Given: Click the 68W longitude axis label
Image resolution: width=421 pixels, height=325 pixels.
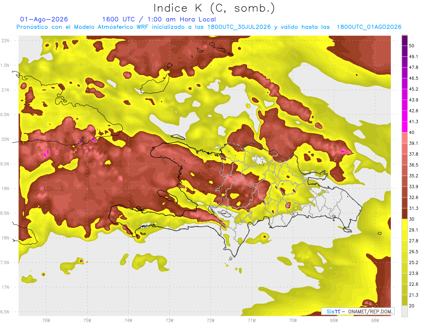Looking at the screenshot, I should pyautogui.click(x=375, y=320).
